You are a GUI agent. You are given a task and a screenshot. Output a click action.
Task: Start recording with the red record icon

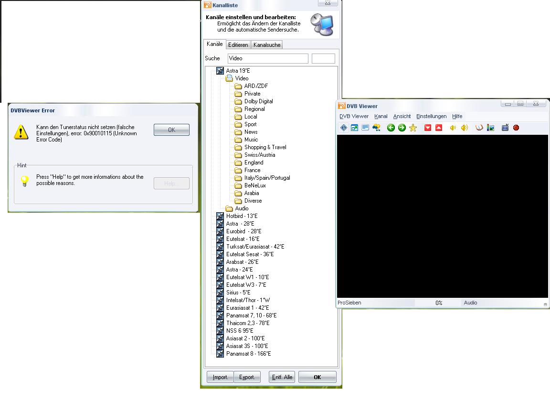click(516, 128)
